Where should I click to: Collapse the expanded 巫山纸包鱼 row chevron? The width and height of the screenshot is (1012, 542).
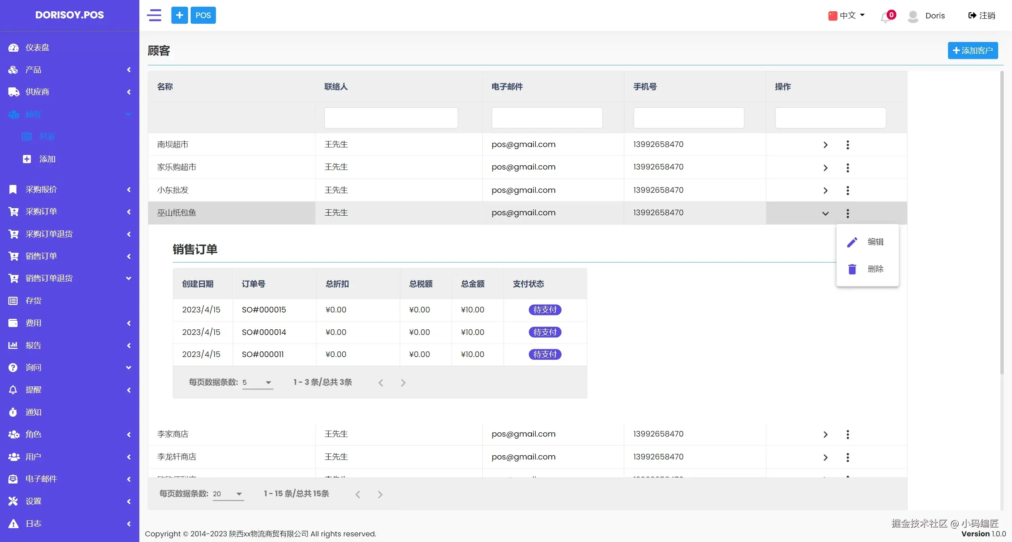tap(825, 213)
